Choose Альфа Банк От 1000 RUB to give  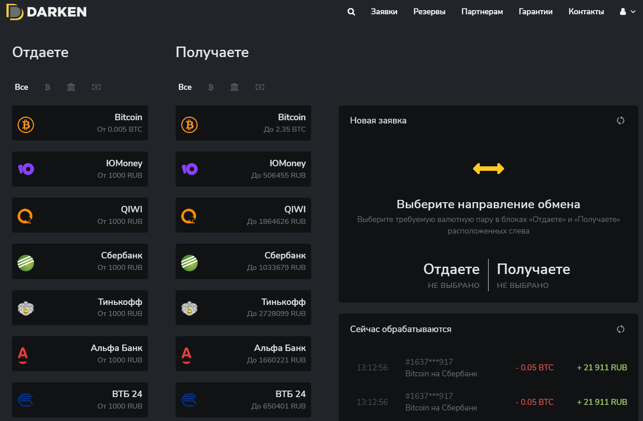click(x=80, y=354)
